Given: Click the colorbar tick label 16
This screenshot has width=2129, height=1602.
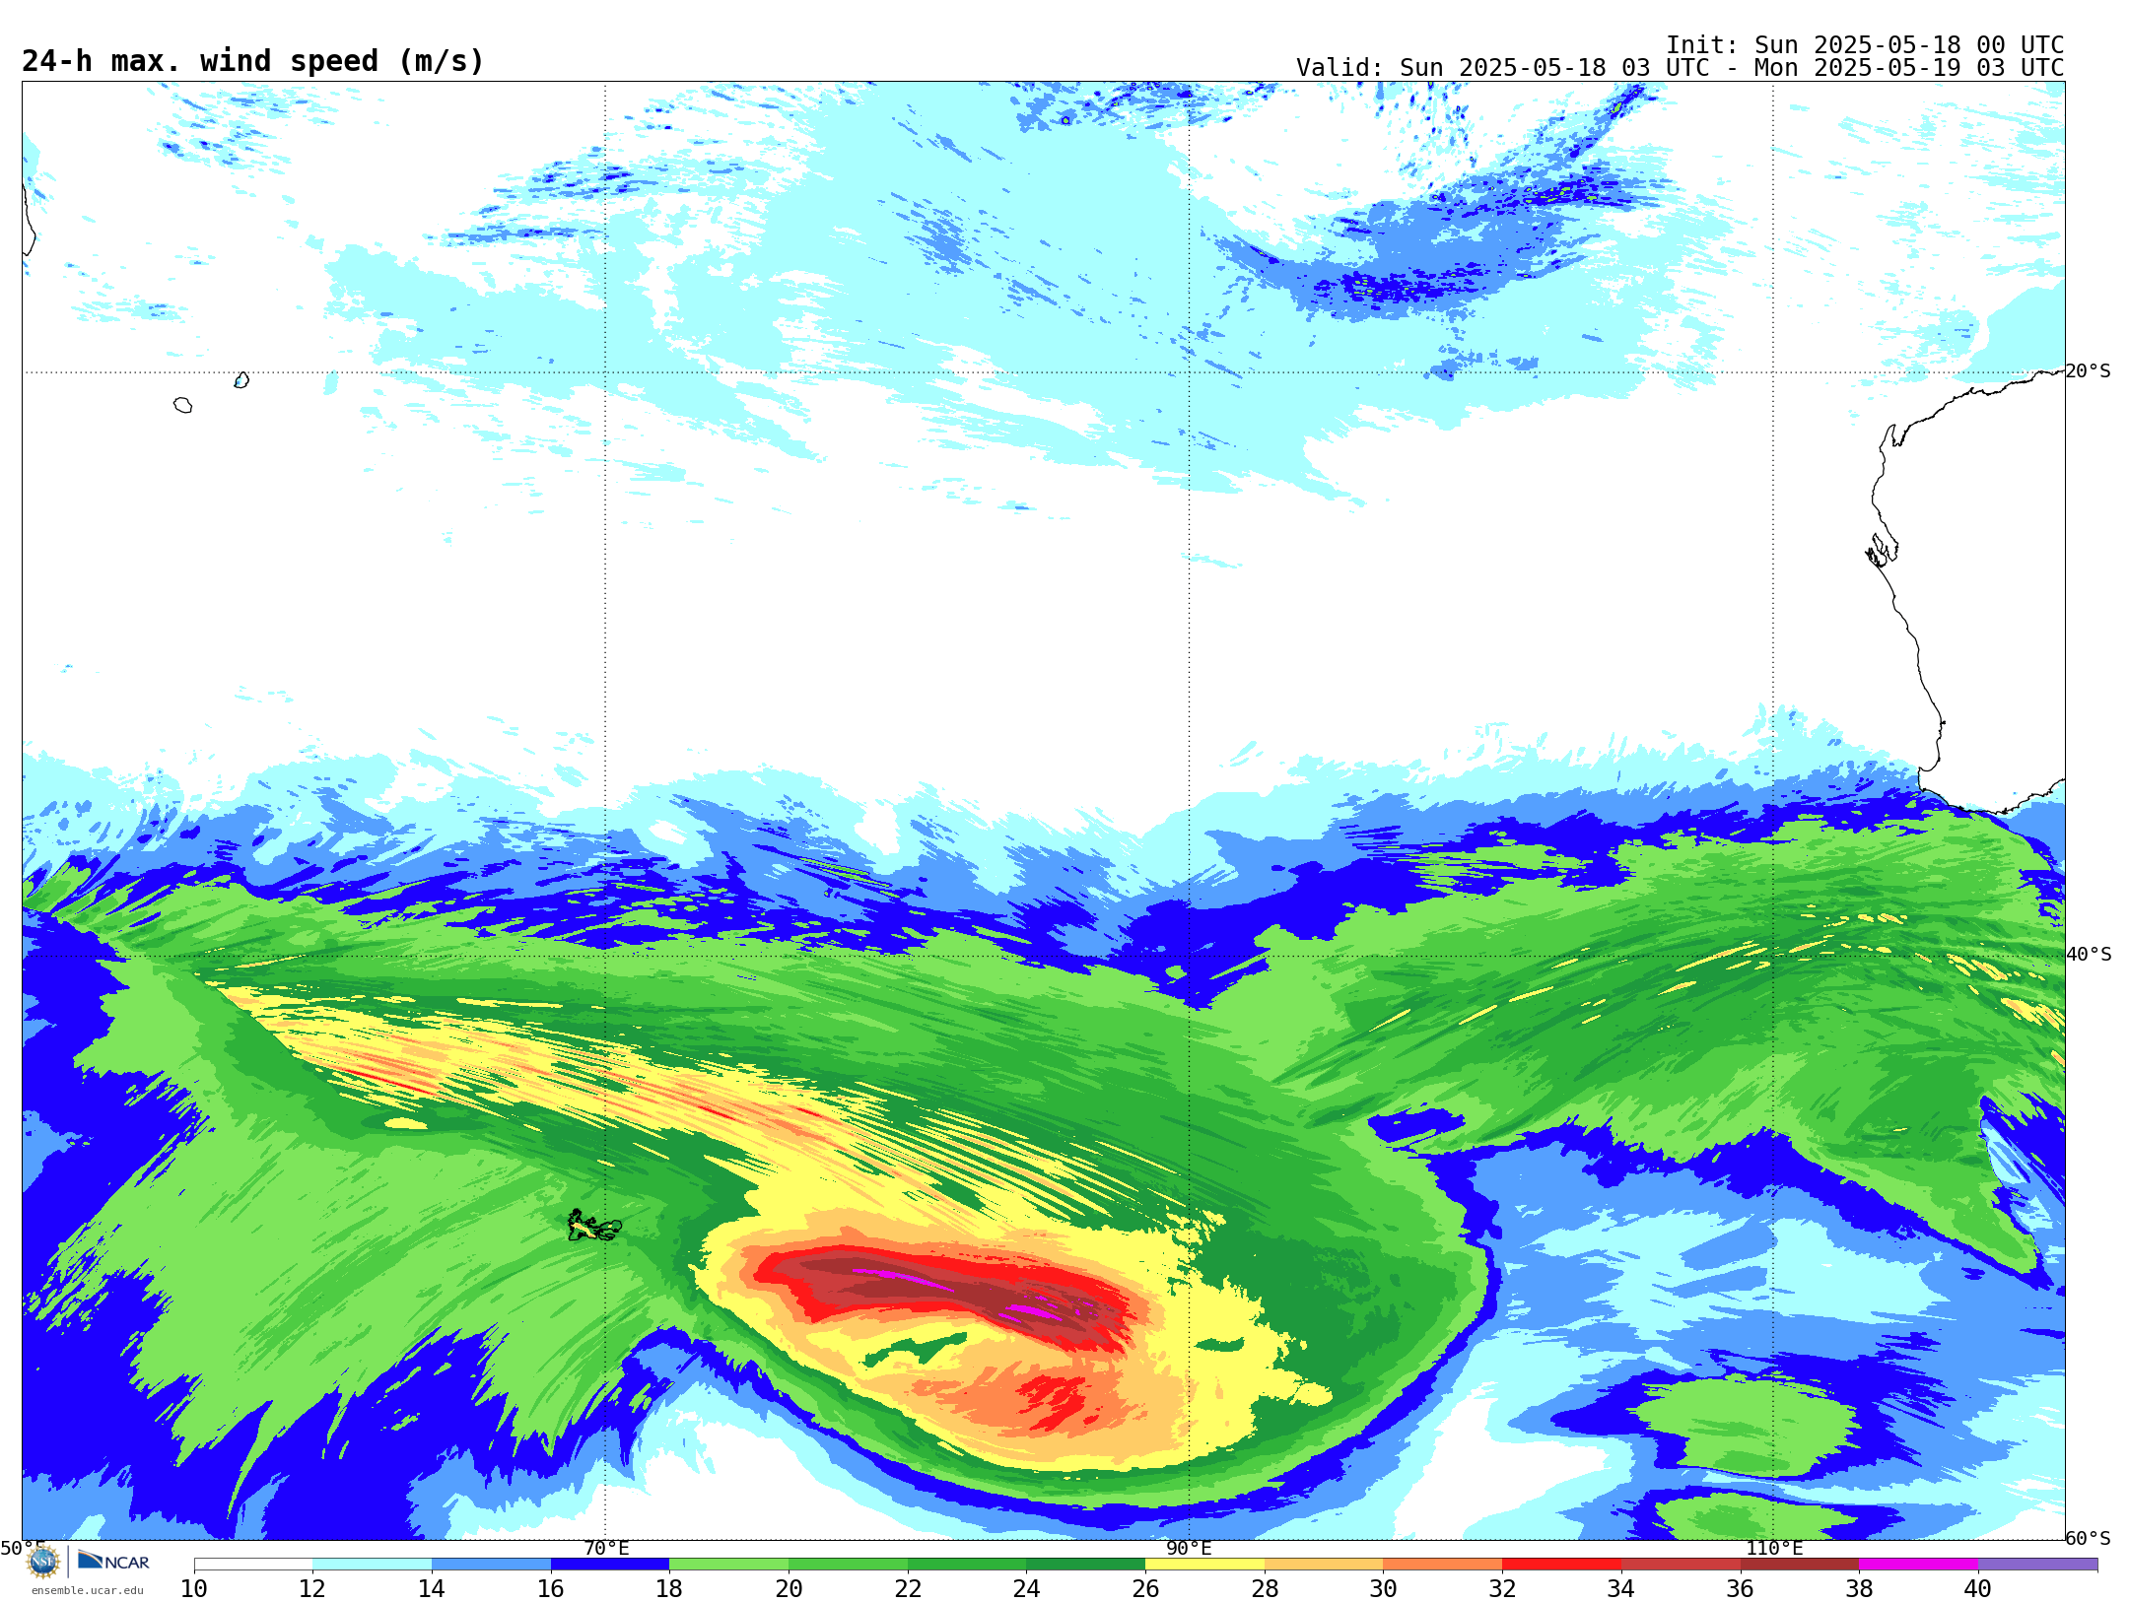Looking at the screenshot, I should (551, 1588).
